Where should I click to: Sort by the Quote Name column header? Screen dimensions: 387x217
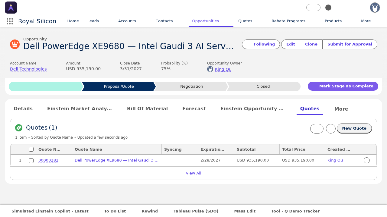tap(88, 149)
